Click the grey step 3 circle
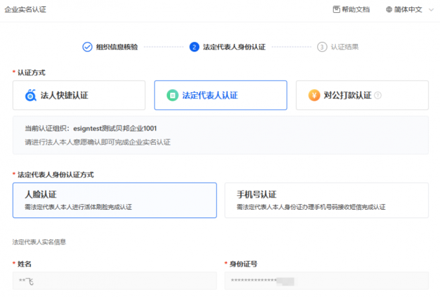Image resolution: width=440 pixels, height=297 pixels. [x=322, y=46]
